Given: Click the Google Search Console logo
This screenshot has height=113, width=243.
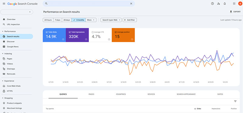Looking at the screenshot, I should (x=22, y=4).
